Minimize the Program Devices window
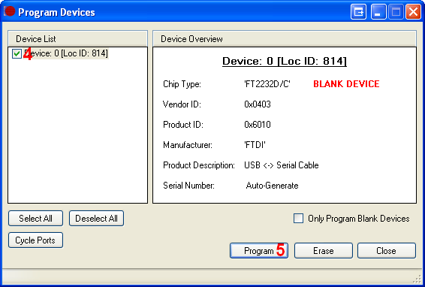425x287 pixels. [378, 12]
